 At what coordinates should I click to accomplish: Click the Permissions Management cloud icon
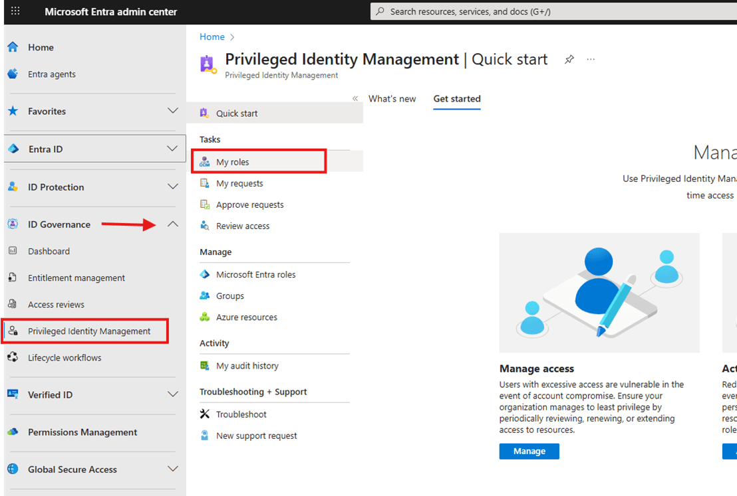pyautogui.click(x=13, y=432)
